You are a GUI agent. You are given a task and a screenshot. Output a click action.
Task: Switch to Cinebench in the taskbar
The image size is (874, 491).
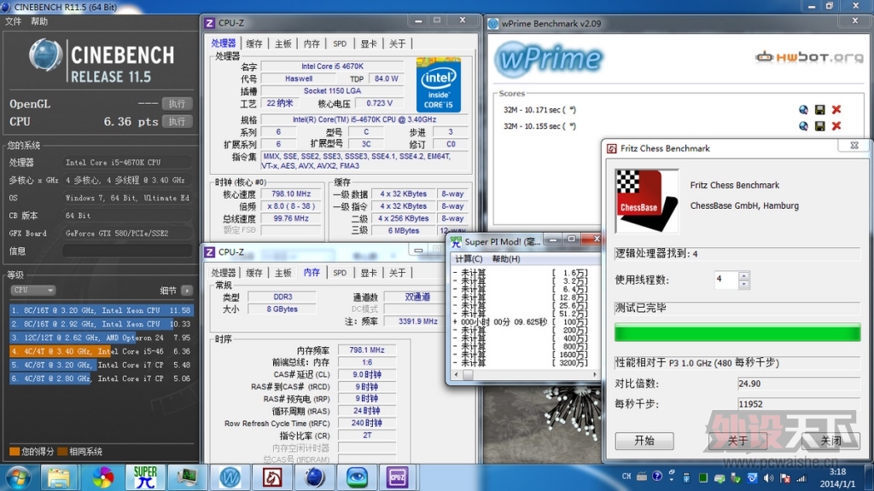[314, 477]
